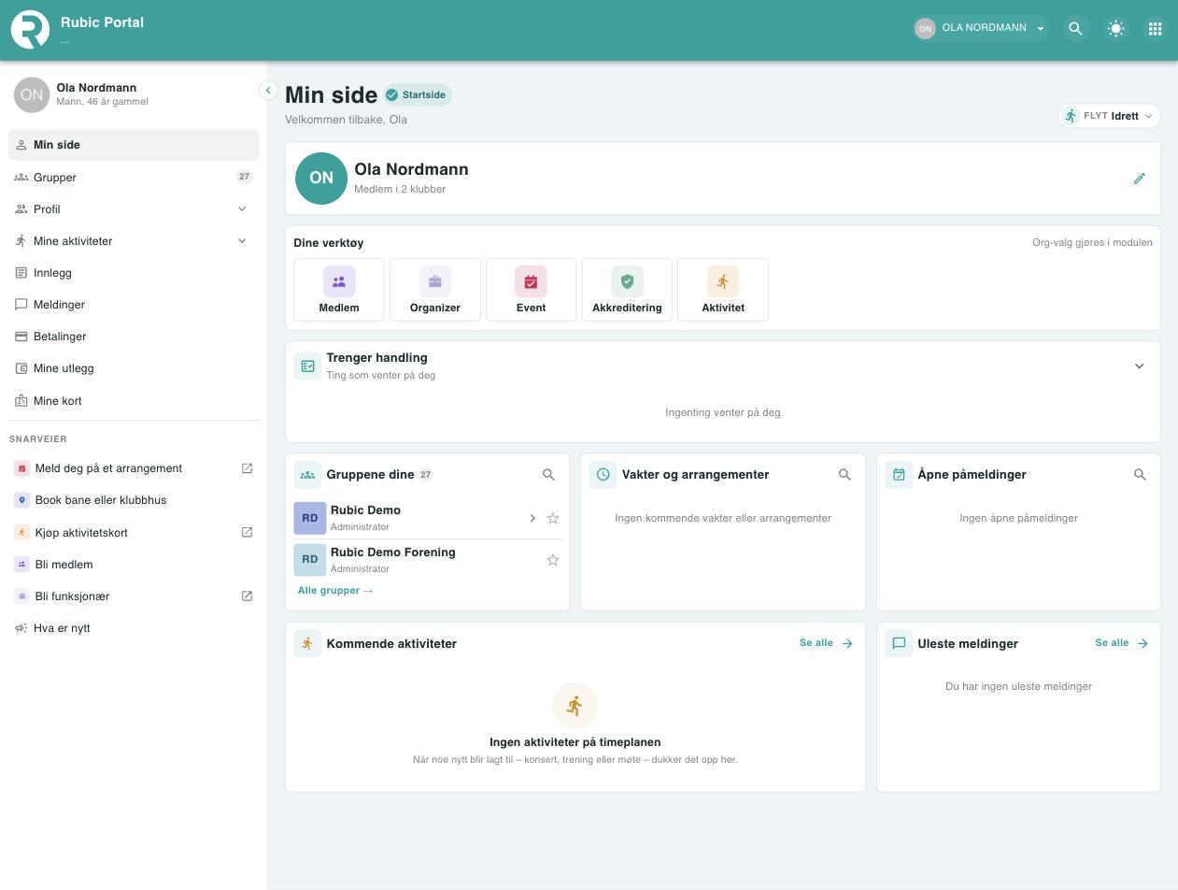Screen dimensions: 1178x890
Task: Click Se alle for Kommende aktiviteter
Action: pyautogui.click(x=827, y=643)
